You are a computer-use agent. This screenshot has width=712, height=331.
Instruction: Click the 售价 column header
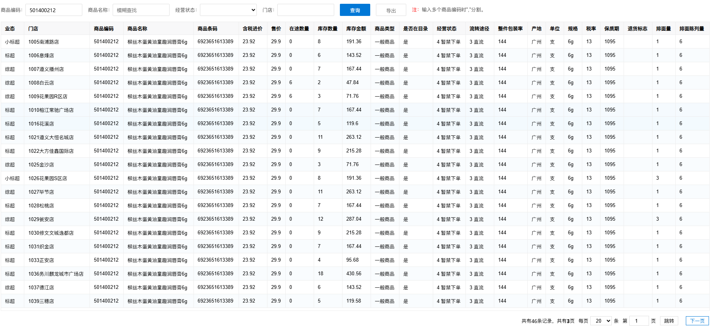[x=276, y=29]
